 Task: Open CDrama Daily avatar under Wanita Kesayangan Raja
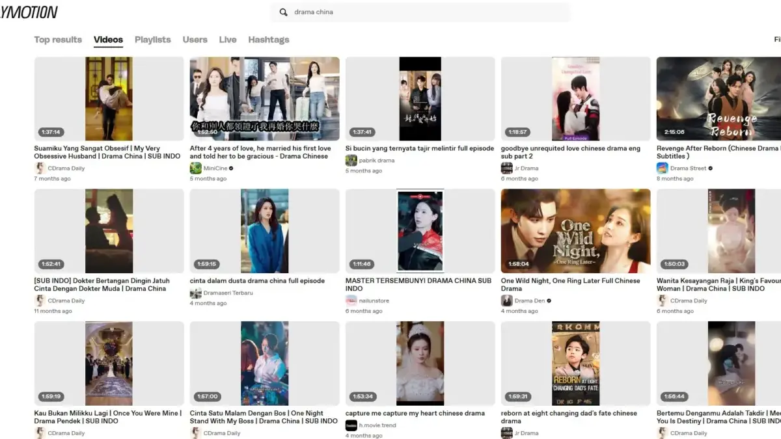[662, 300]
